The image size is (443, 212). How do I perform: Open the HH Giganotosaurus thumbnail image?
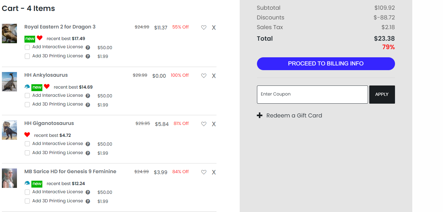(9, 130)
